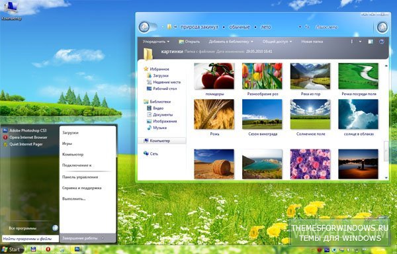Toggle the preview pane icon
This screenshot has width=397, height=254.
tap(371, 42)
